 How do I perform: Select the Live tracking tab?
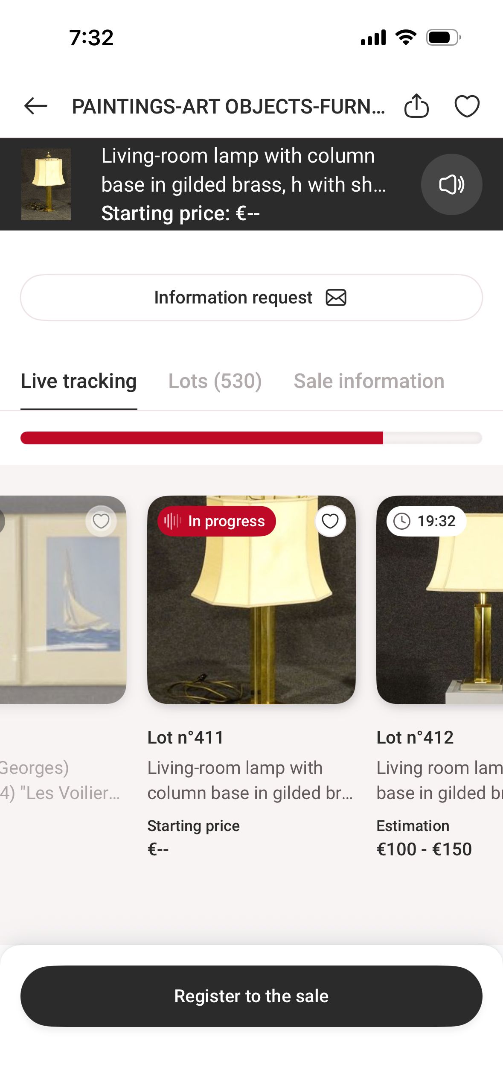pyautogui.click(x=79, y=381)
